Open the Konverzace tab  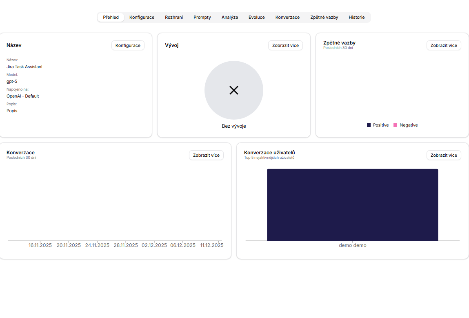pyautogui.click(x=287, y=17)
